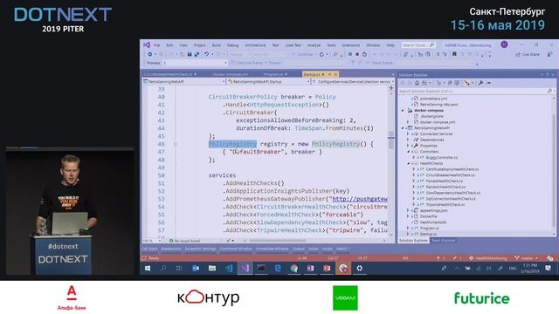Click the Visual Studio logo icon

(147, 44)
